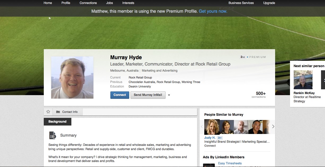Click Send Murray InMail button

click(x=148, y=95)
